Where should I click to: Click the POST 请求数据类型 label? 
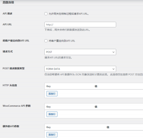tap(14, 68)
